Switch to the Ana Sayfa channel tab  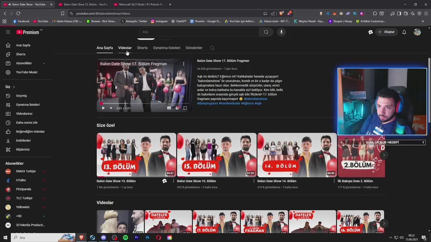click(x=105, y=48)
